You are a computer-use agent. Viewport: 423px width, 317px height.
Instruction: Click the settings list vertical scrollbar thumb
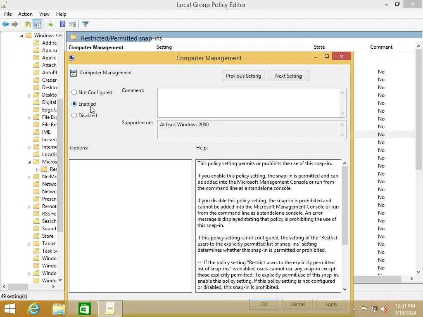pyautogui.click(x=418, y=110)
